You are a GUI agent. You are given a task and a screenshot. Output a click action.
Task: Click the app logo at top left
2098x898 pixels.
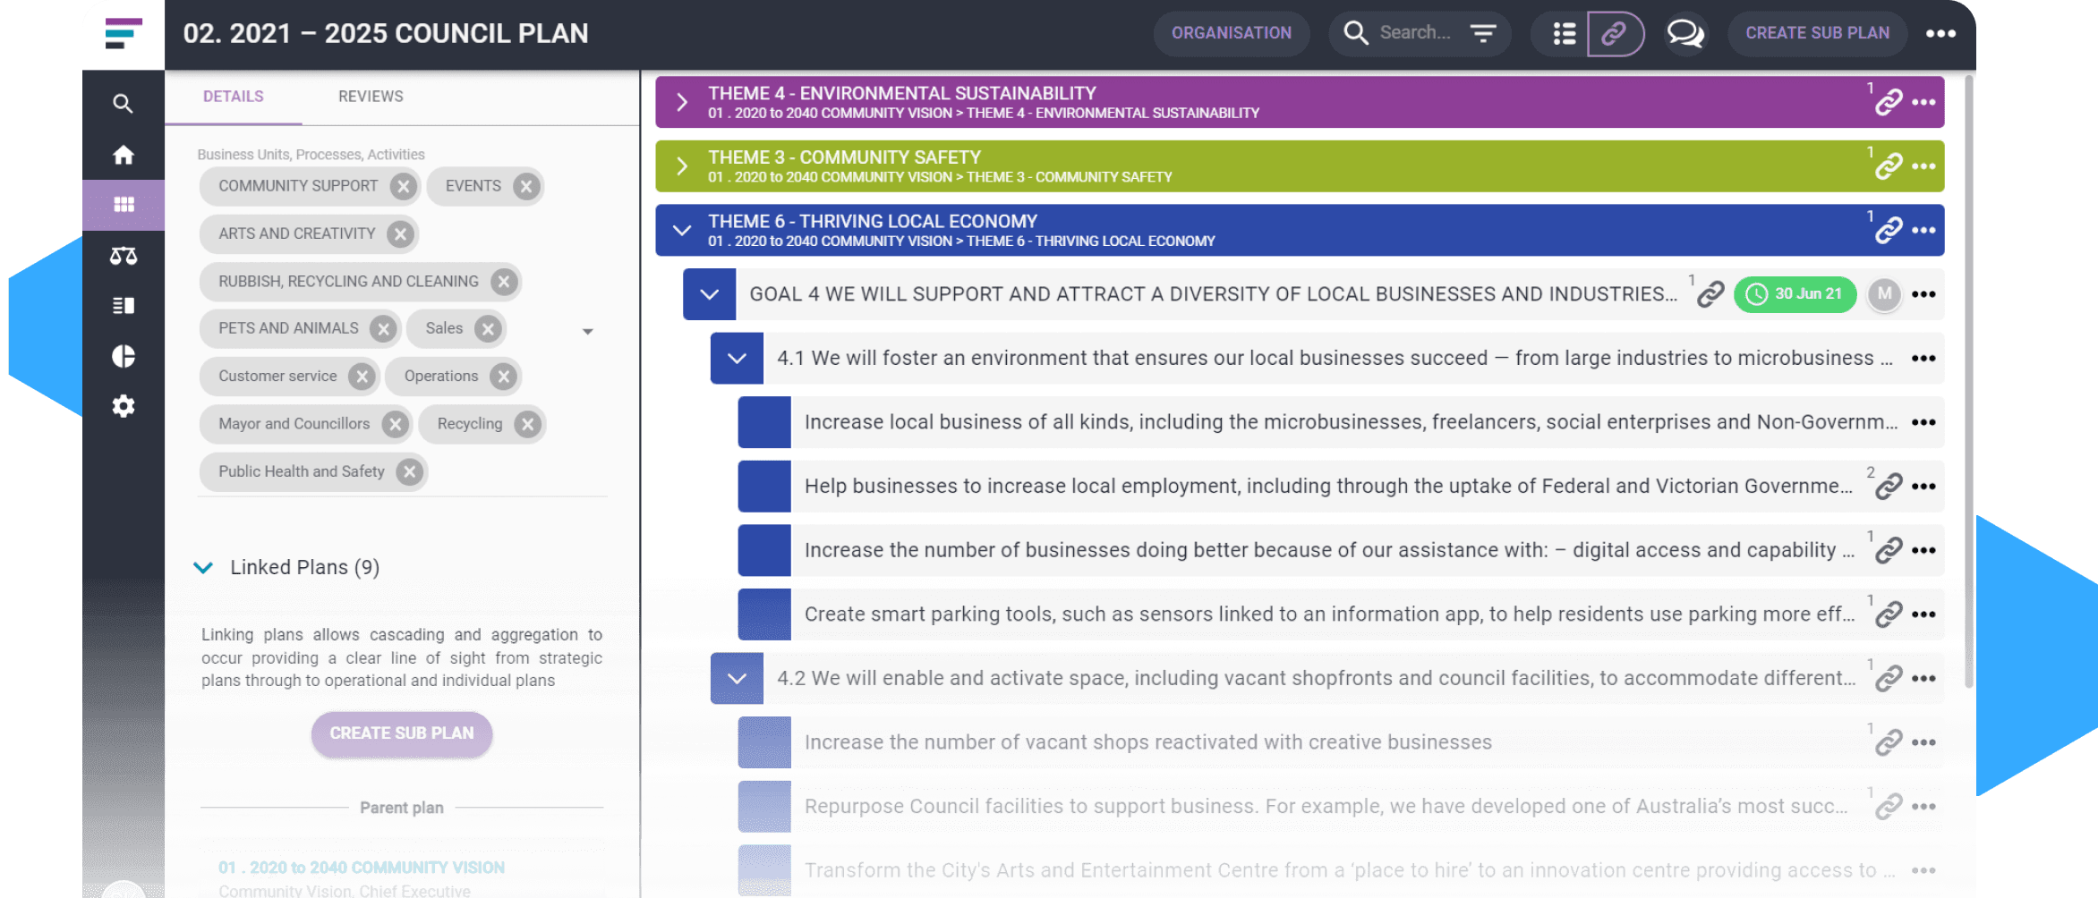tap(124, 34)
